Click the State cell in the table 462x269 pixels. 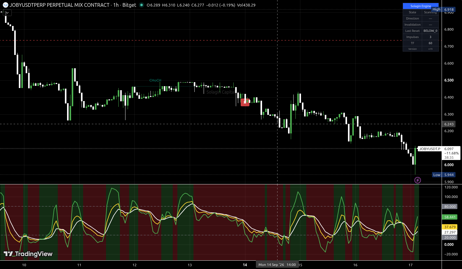[413, 12]
